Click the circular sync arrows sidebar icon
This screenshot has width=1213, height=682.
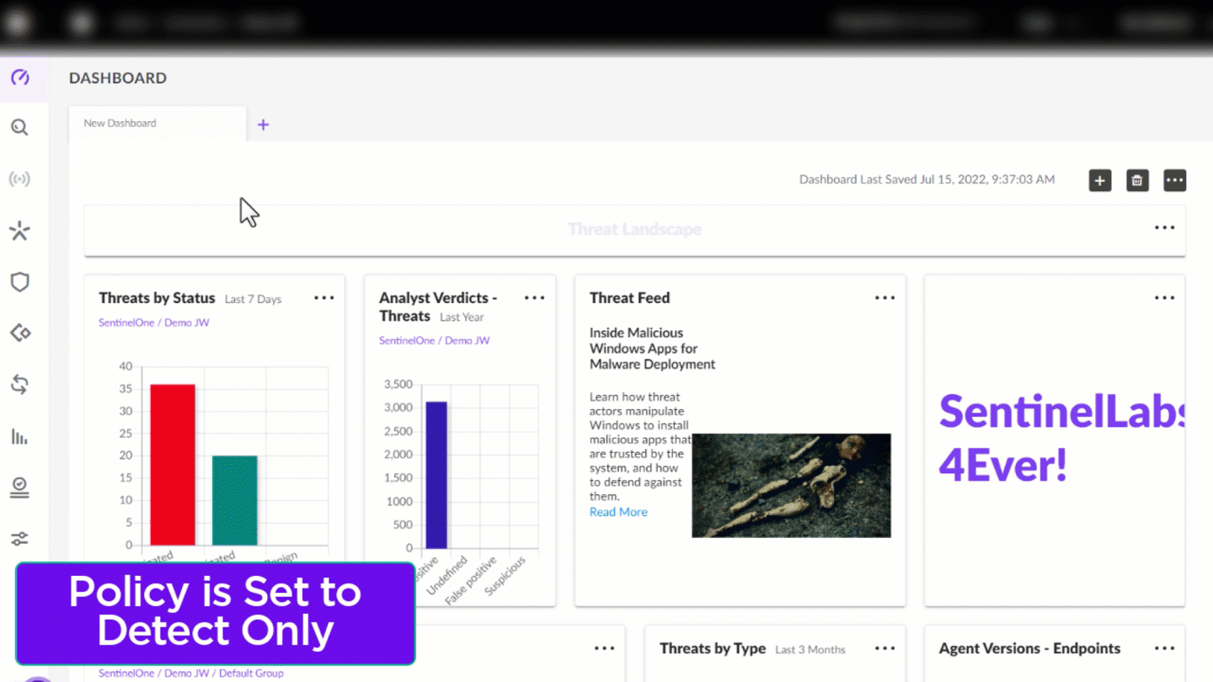pos(20,385)
